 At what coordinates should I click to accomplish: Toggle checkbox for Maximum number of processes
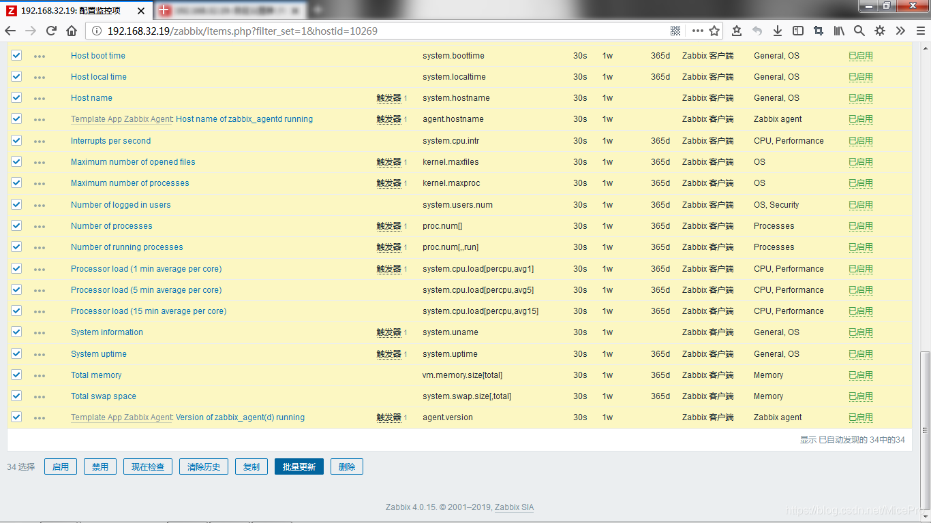tap(16, 183)
